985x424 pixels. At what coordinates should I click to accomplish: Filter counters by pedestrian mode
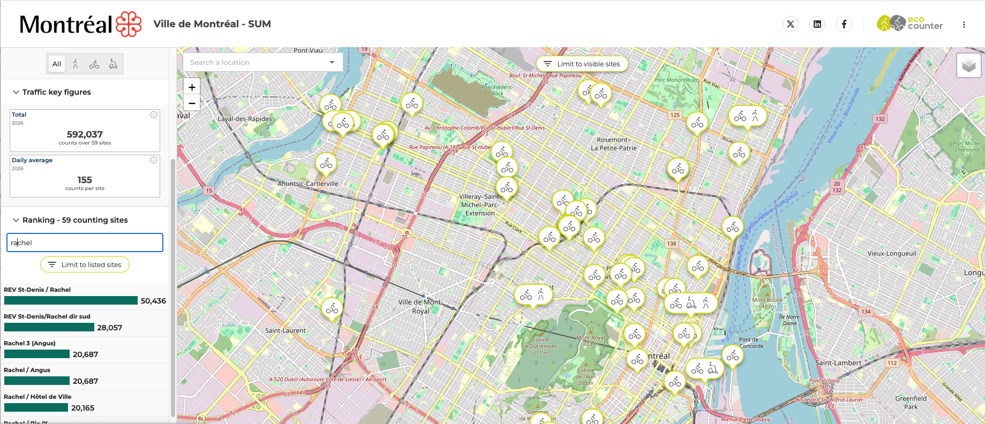coord(76,64)
